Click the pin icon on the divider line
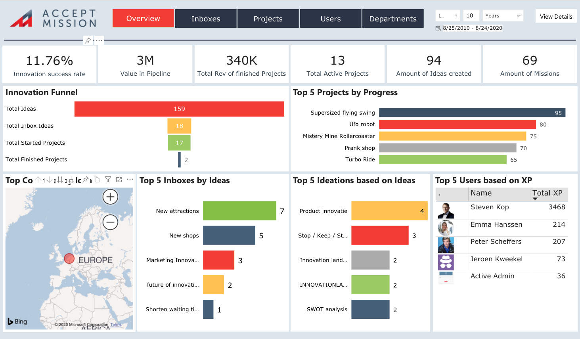This screenshot has width=580, height=339. click(88, 40)
